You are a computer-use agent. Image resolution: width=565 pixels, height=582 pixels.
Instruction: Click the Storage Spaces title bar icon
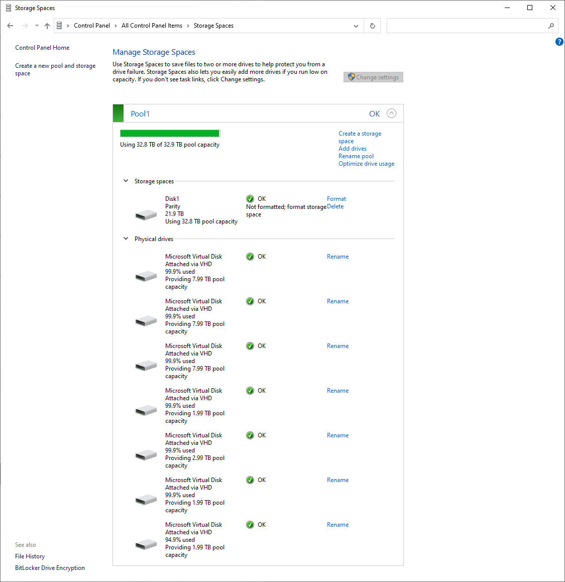8,8
